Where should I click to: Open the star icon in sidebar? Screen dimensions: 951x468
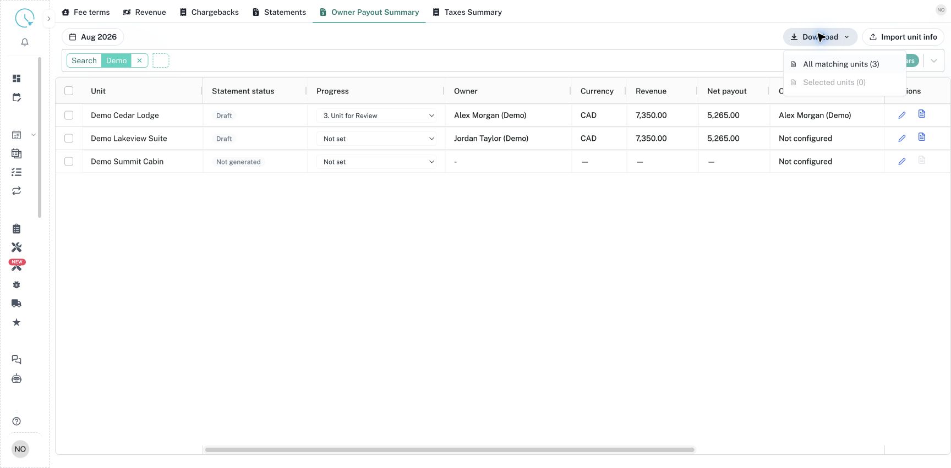tap(17, 322)
